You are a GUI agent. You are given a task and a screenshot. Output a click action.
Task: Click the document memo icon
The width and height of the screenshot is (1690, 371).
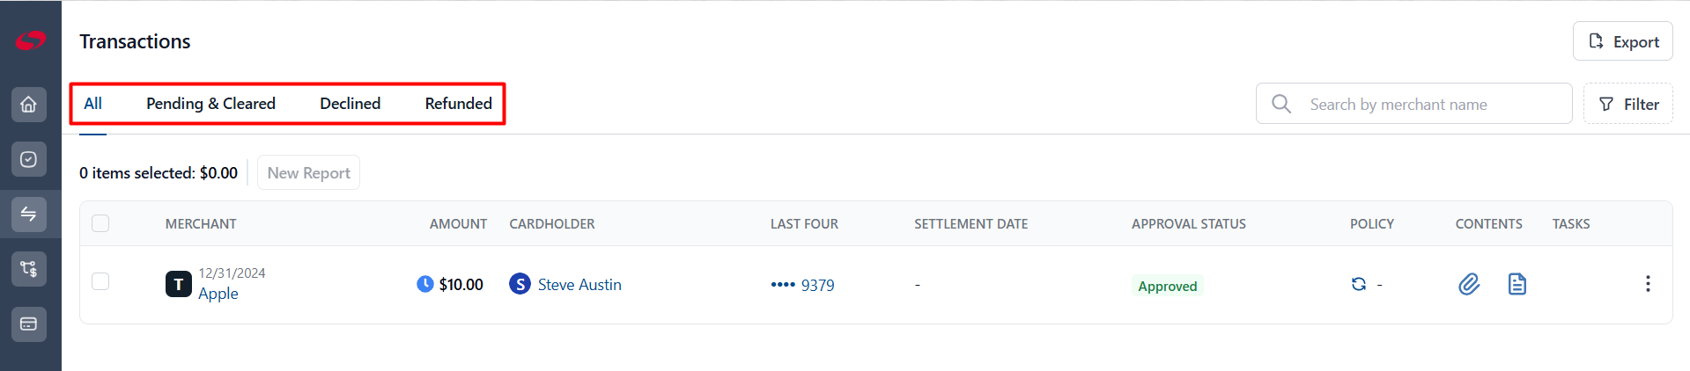(x=1517, y=284)
